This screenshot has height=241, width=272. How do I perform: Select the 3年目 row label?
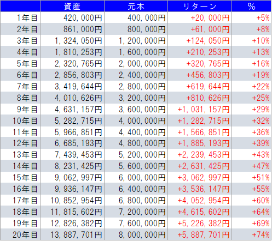click(27, 40)
